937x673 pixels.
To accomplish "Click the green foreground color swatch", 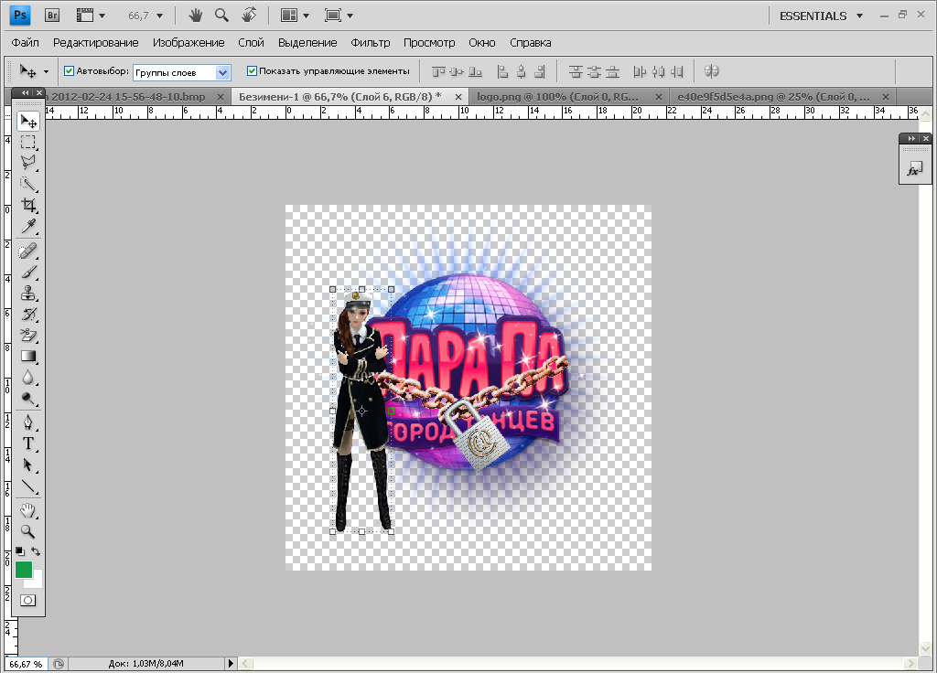I will click(23, 570).
